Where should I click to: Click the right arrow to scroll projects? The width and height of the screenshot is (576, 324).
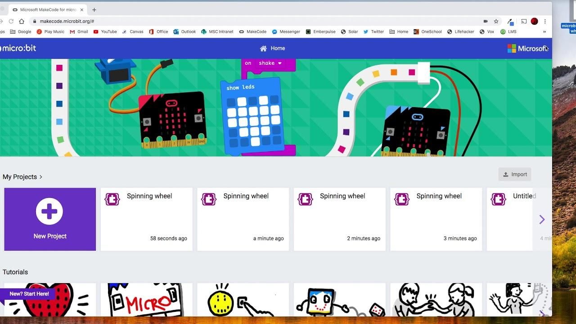pyautogui.click(x=542, y=219)
